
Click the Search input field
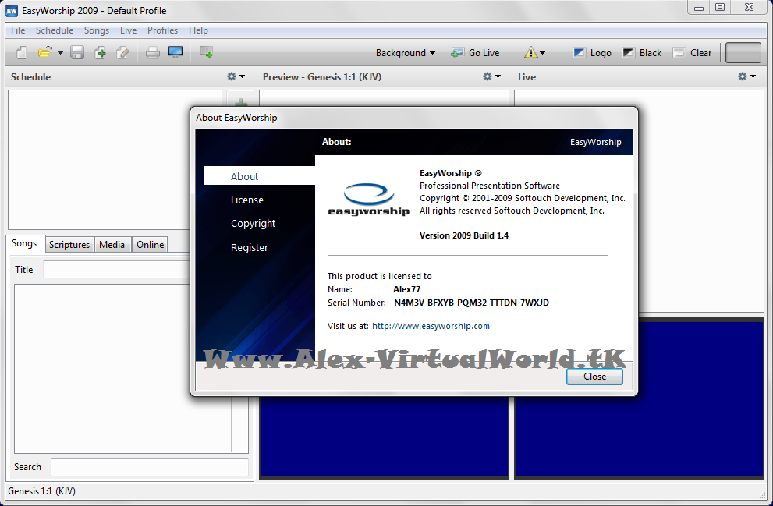point(150,467)
